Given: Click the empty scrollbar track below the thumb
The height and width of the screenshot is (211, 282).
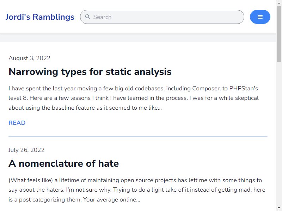Looking at the screenshot, I should (279, 133).
